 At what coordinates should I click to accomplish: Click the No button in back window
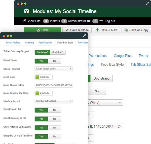pos(97,91)
